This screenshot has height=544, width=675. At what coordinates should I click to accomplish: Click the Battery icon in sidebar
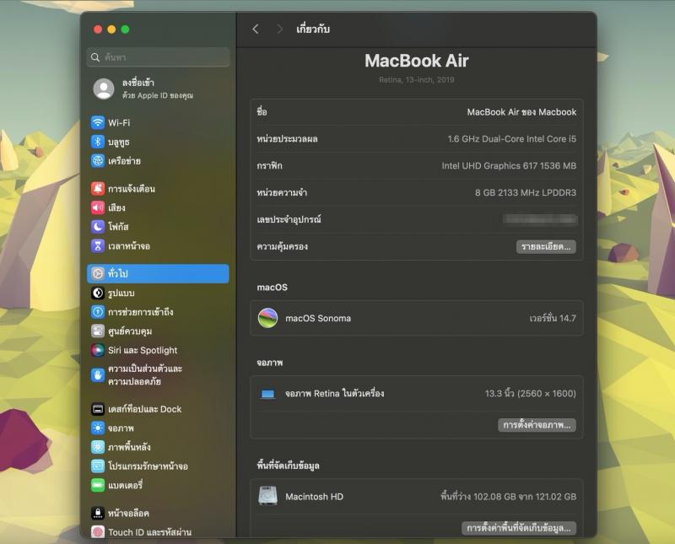click(98, 485)
